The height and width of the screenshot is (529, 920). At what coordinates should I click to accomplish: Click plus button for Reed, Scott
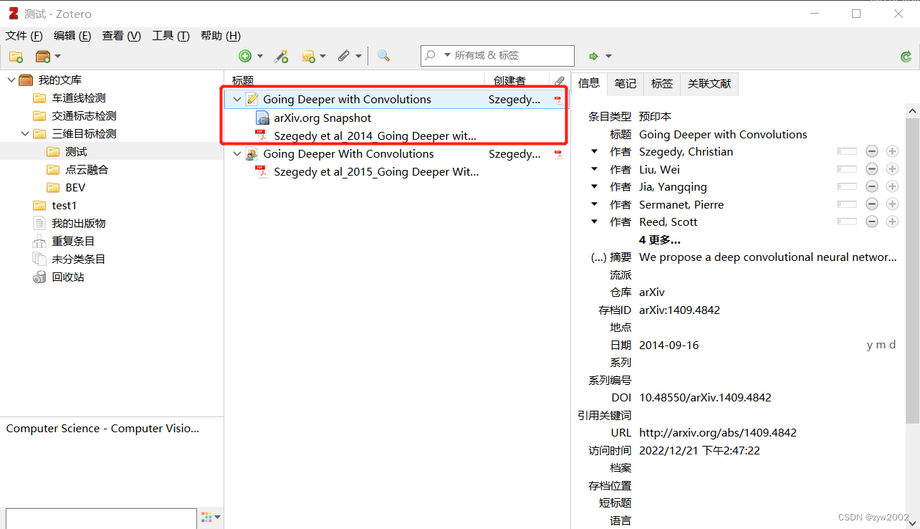click(x=892, y=221)
